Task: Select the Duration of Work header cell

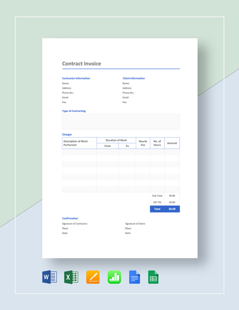Action: click(x=116, y=140)
